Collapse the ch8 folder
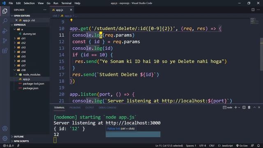263x148 pixels. point(15,70)
